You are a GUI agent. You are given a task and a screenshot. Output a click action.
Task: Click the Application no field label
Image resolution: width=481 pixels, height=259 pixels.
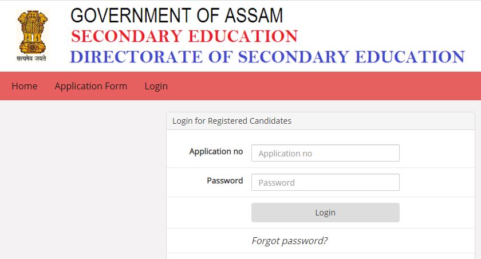tap(216, 152)
